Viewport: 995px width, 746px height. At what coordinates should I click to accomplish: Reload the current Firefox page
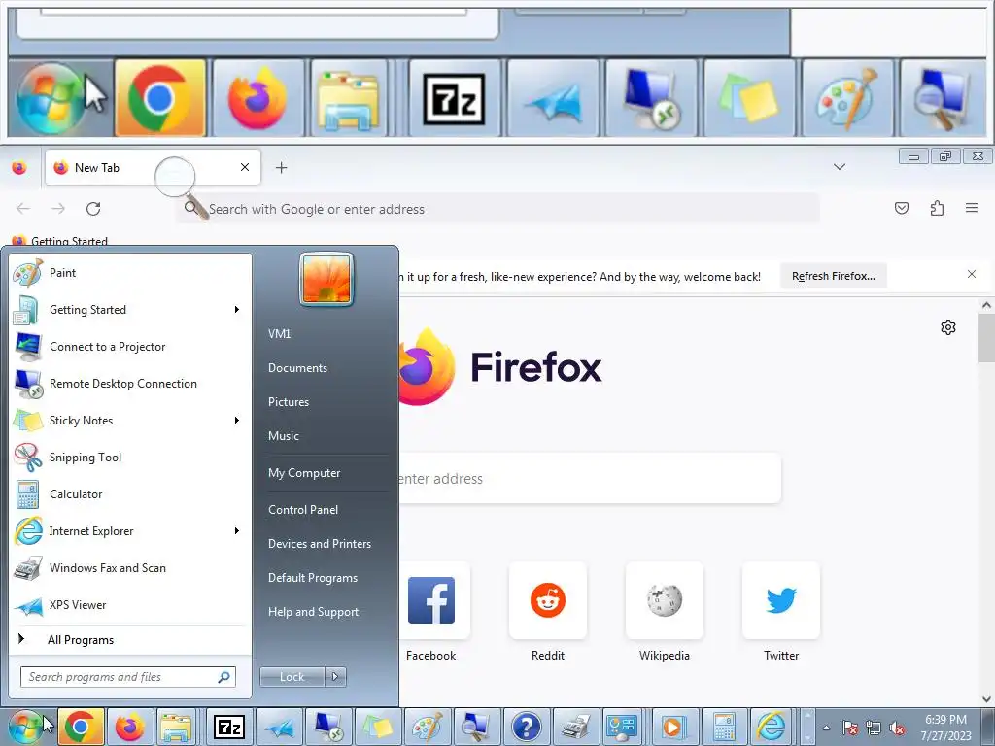[93, 209]
